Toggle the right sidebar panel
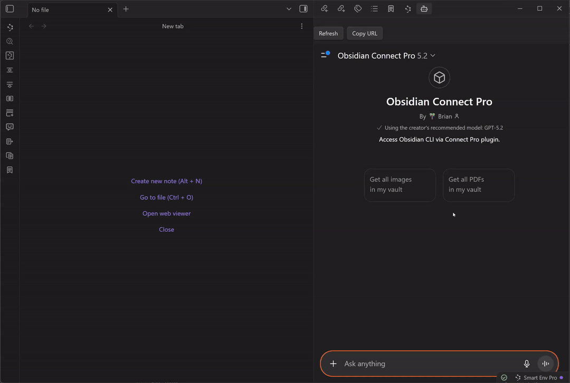 coord(303,9)
